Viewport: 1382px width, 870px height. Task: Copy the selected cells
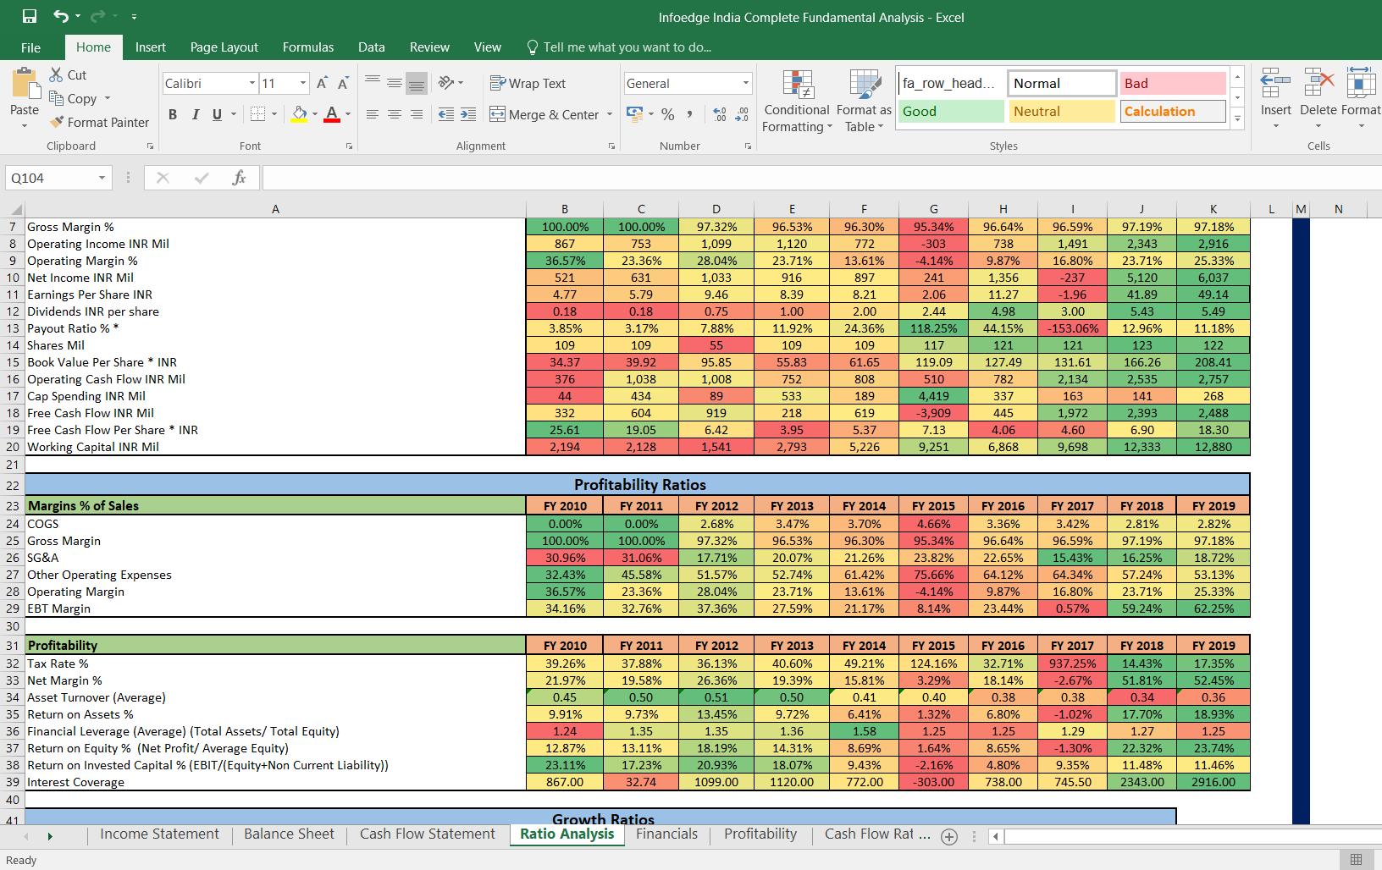pos(73,98)
